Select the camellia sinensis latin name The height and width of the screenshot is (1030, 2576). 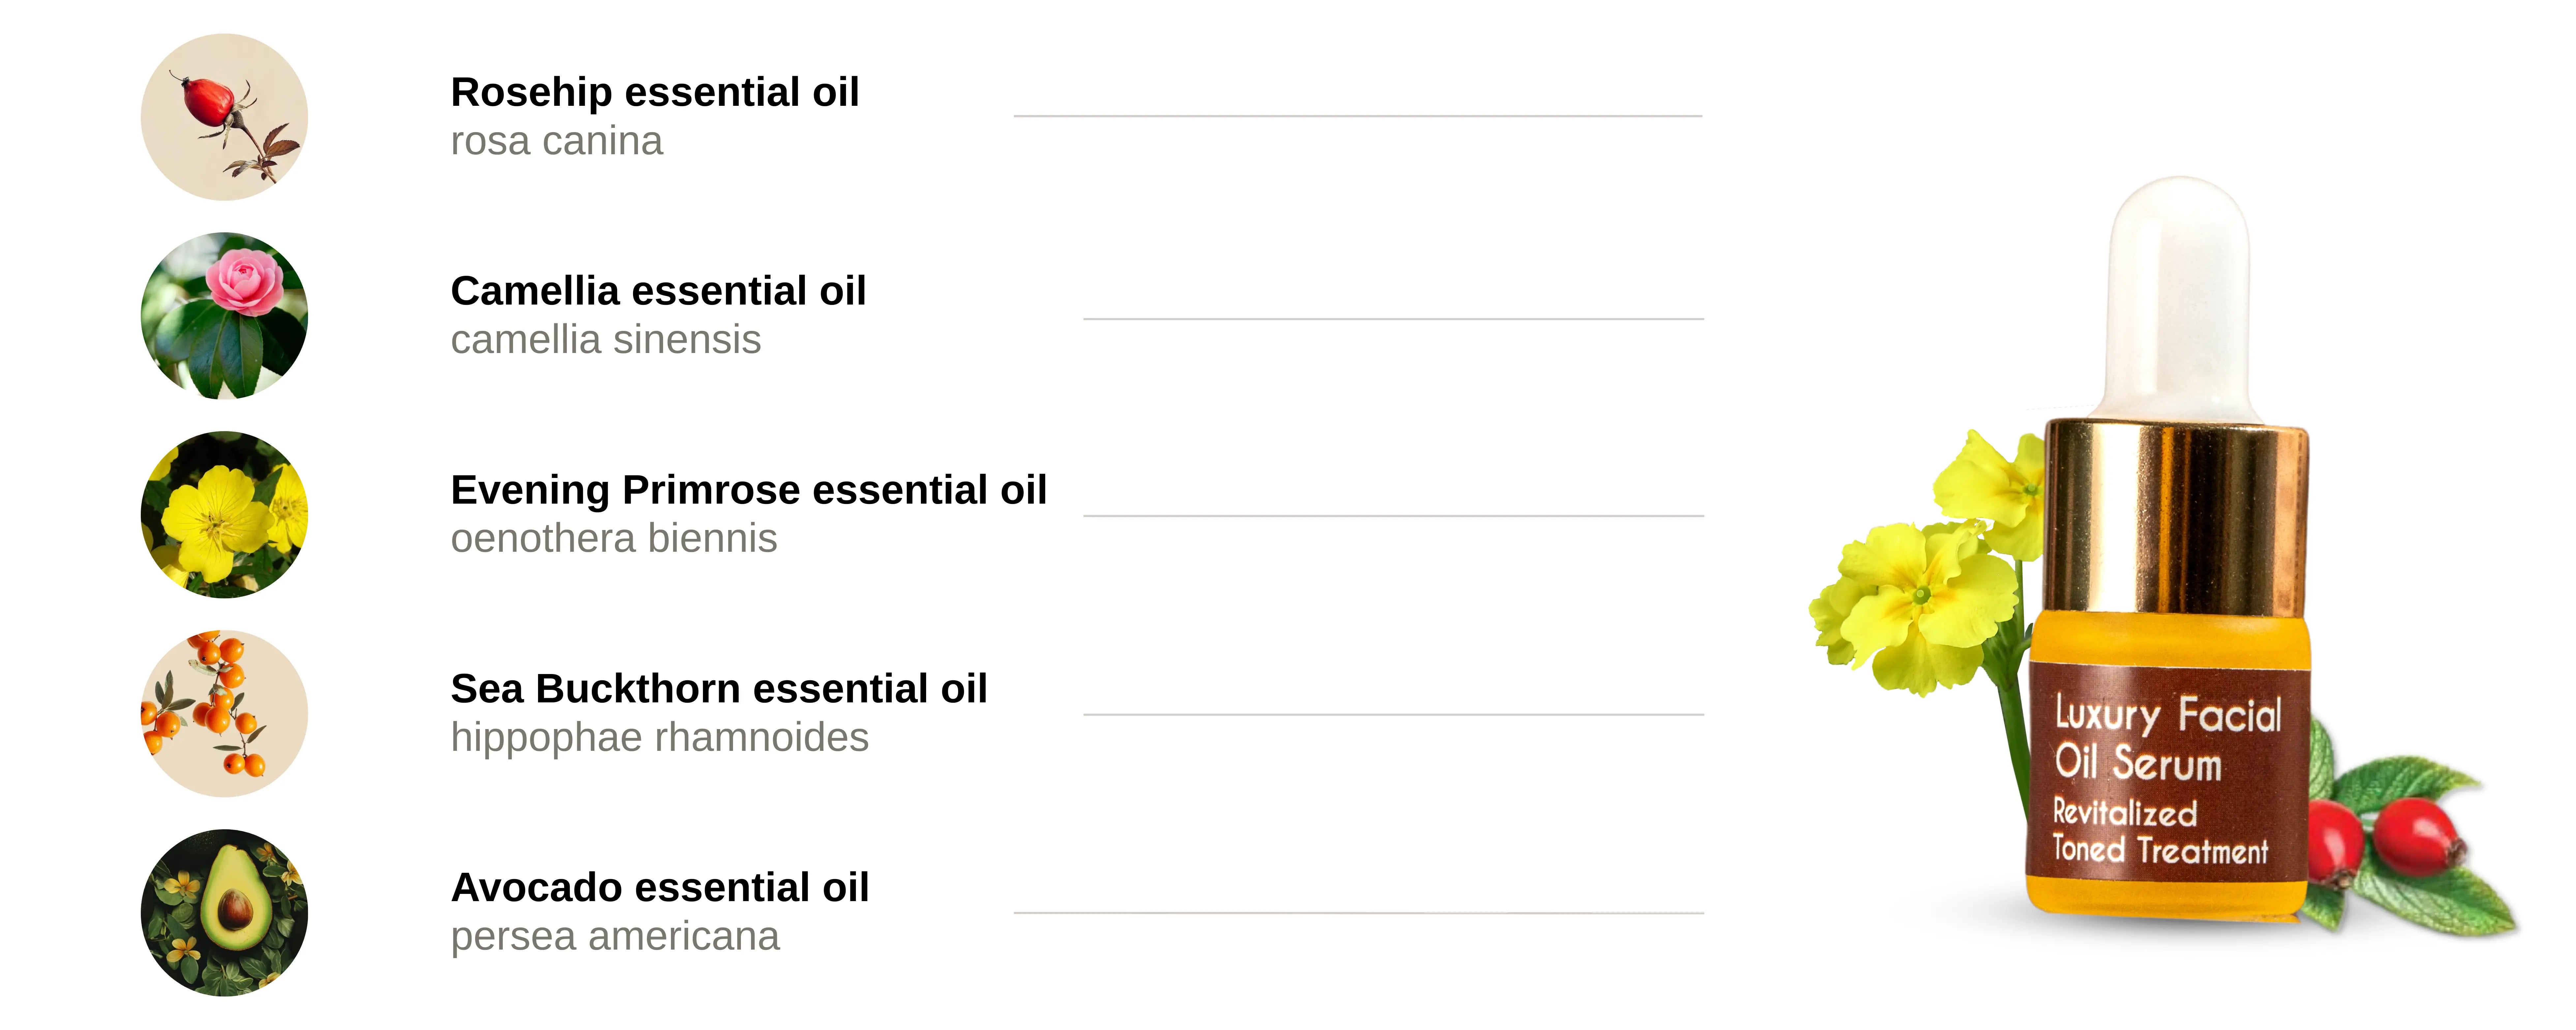click(x=606, y=340)
